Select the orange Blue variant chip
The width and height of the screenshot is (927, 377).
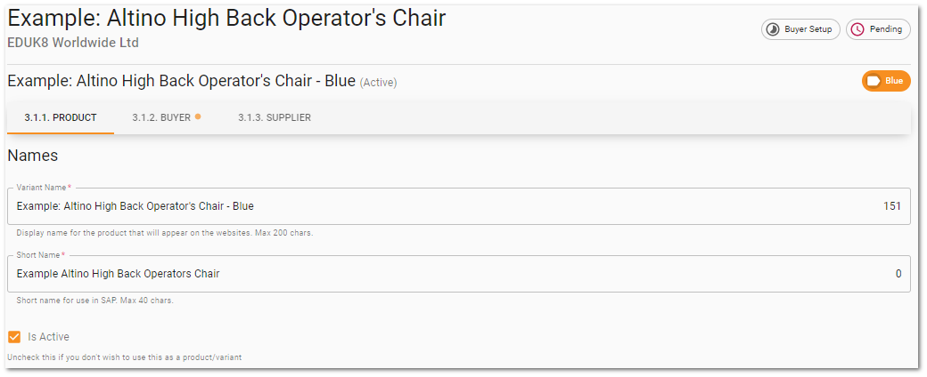coord(886,81)
